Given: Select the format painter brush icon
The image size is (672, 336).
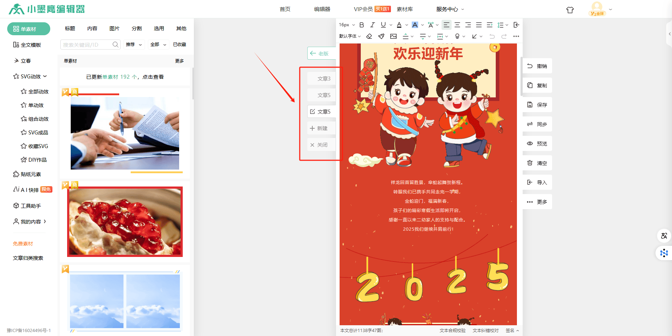Looking at the screenshot, I should click(381, 36).
